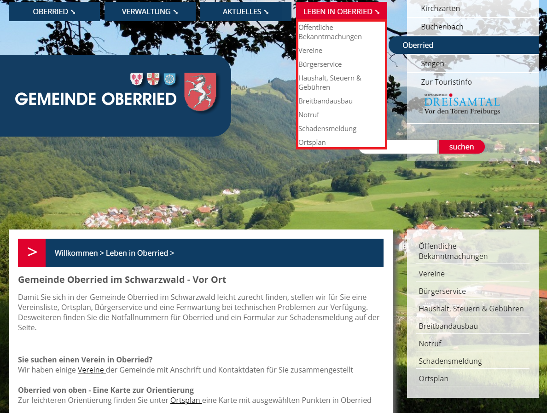This screenshot has height=413, width=547.
Task: Collapse the LEBEN IN OBERRIED menu
Action: click(342, 11)
